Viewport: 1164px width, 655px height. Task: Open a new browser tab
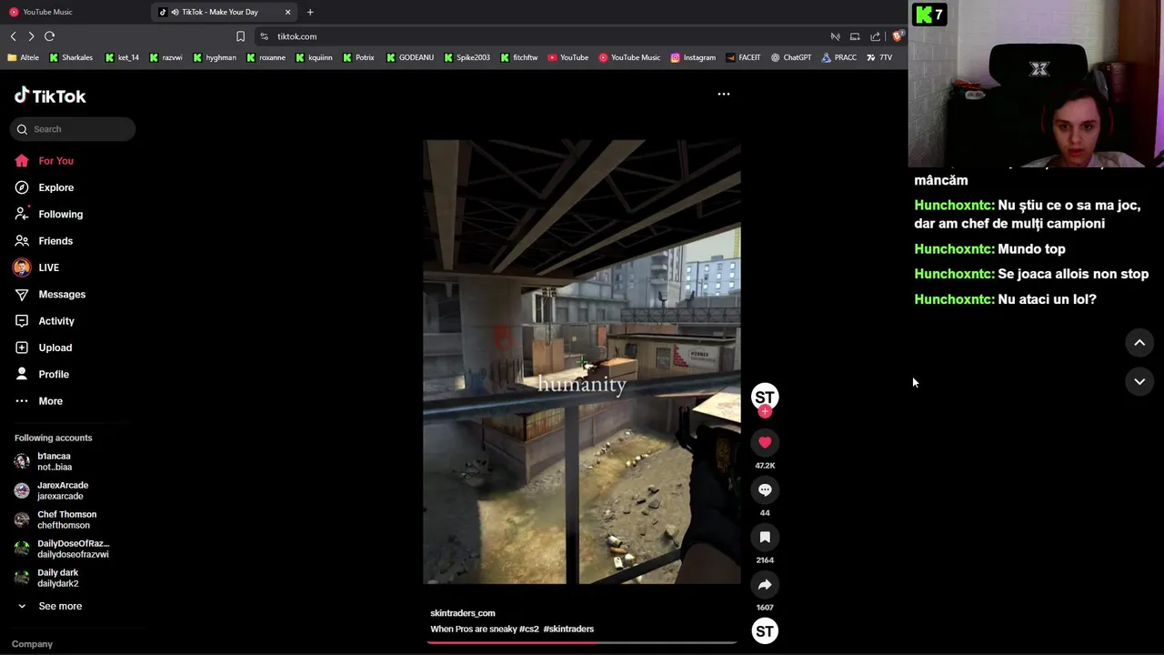point(310,12)
